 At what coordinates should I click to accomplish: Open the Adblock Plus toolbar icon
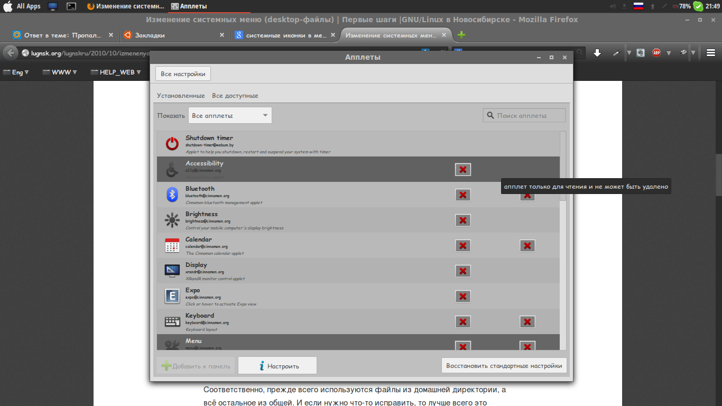point(656,53)
